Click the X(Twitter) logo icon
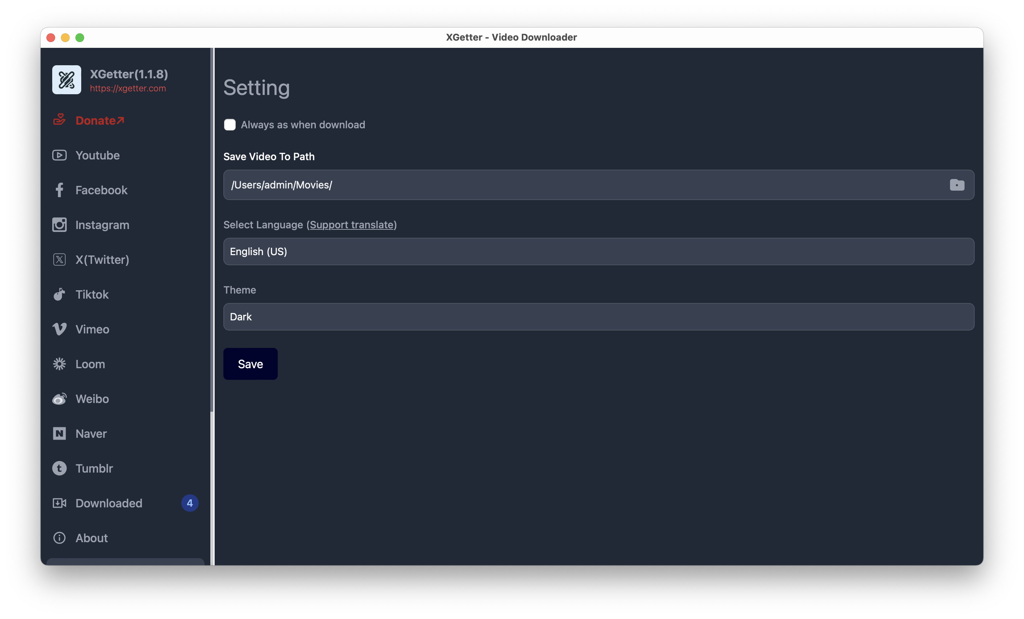Screen dimensions: 1024x619 point(59,259)
